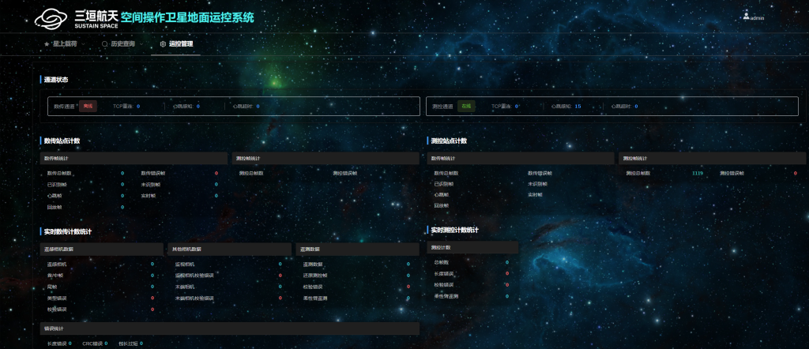Open the 历史查询 menu
Screen dimensions: 809x349
click(x=122, y=44)
